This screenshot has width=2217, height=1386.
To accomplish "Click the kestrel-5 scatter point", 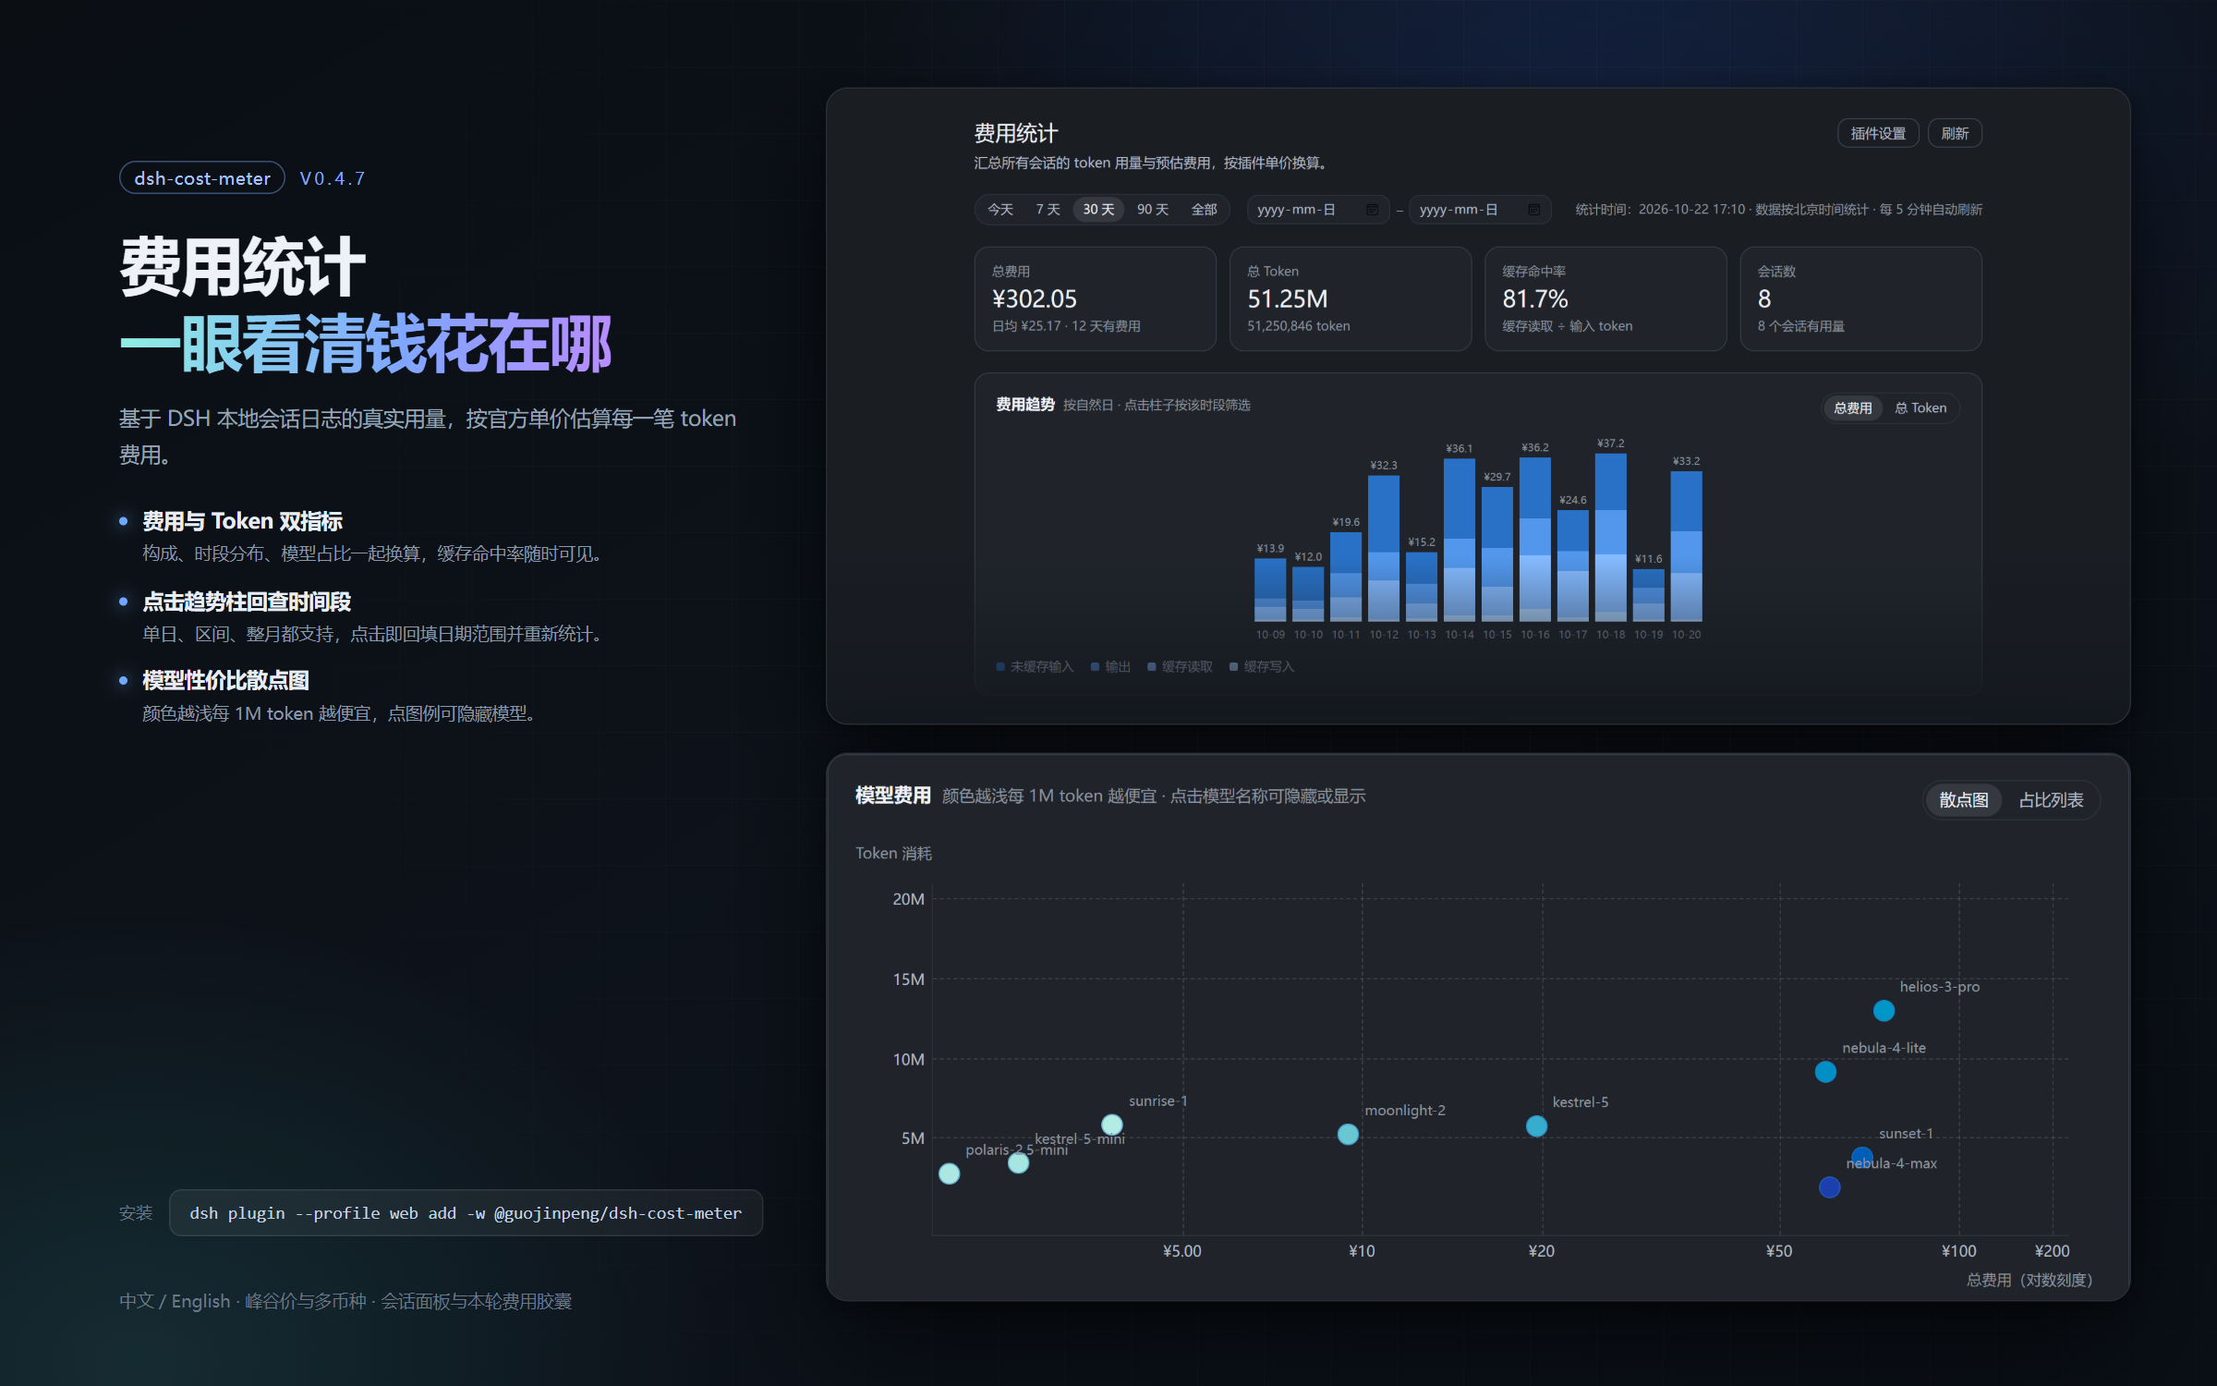I will (1536, 1126).
